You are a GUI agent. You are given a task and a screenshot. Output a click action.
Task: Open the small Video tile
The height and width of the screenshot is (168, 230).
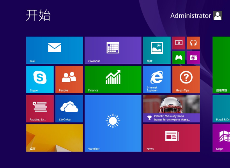[179, 43]
